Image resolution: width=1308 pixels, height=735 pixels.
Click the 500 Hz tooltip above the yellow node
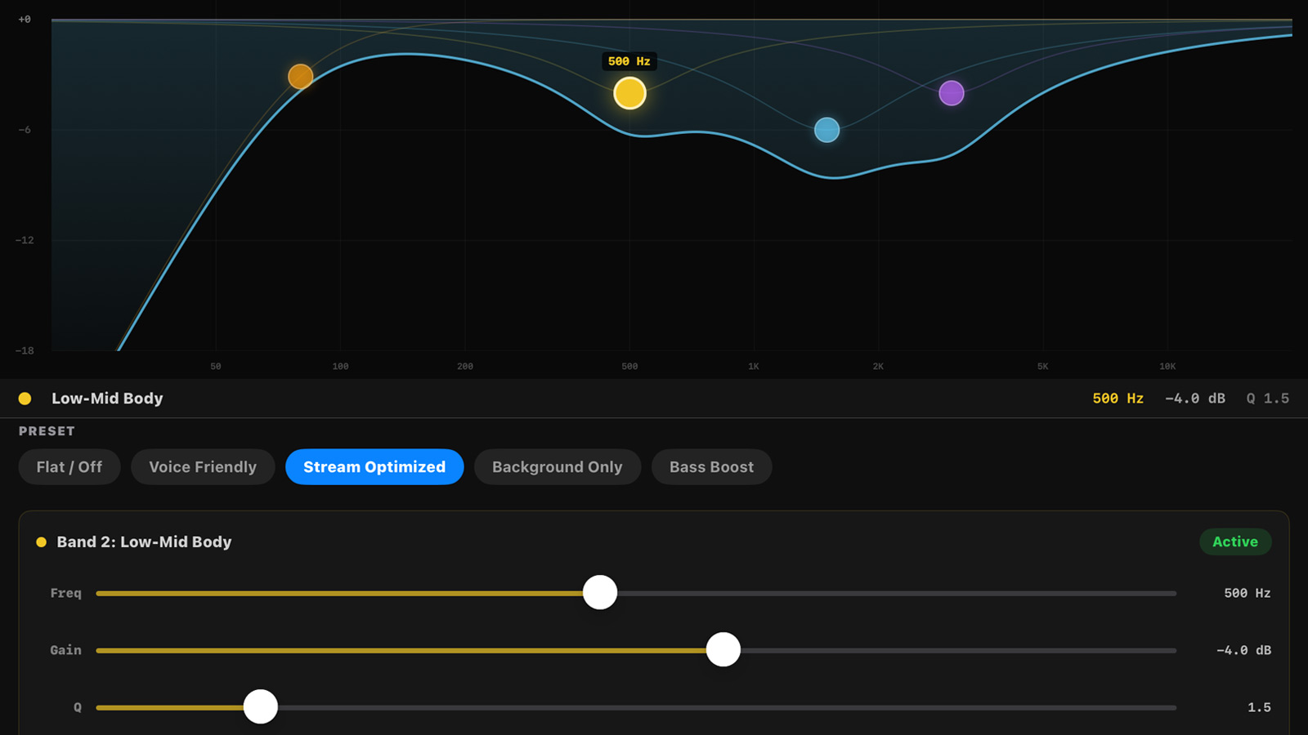628,61
